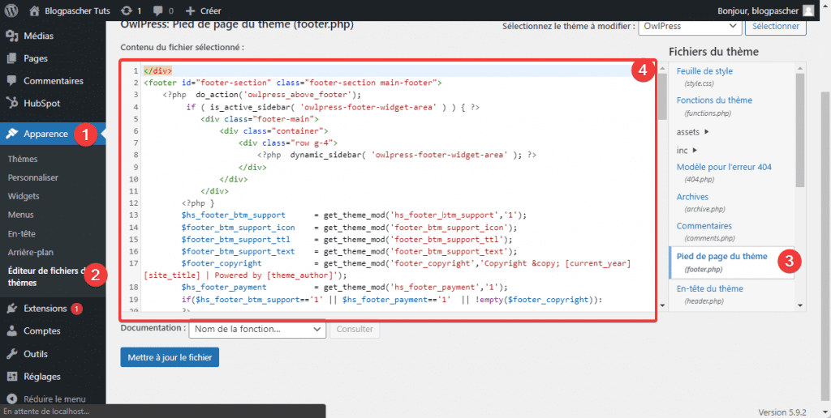
Task: Click the Créer plus icon
Action: [191, 11]
